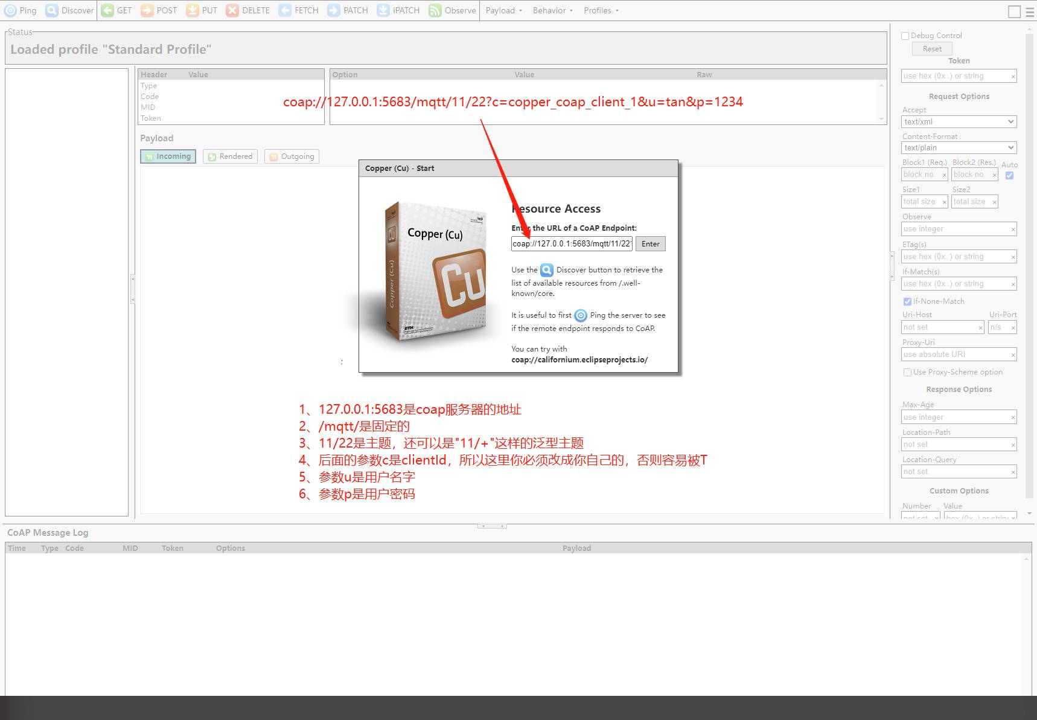
Task: Change the Content-Format selection
Action: [x=959, y=147]
